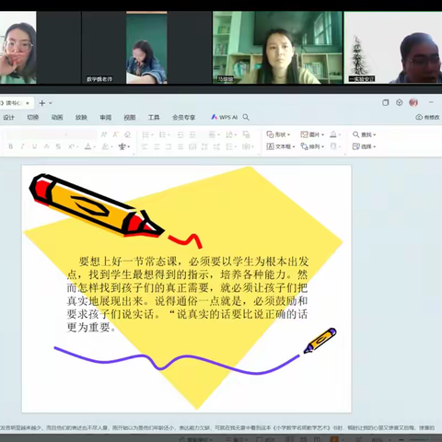Launch the WPS AI assistant
This screenshot has width=442, height=442.
point(225,117)
